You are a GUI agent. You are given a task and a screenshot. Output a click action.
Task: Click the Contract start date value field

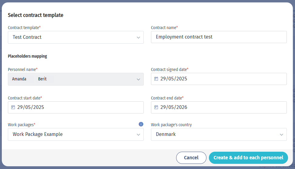pyautogui.click(x=75, y=107)
